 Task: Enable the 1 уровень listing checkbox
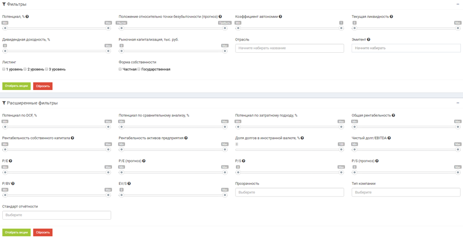pyautogui.click(x=4, y=69)
